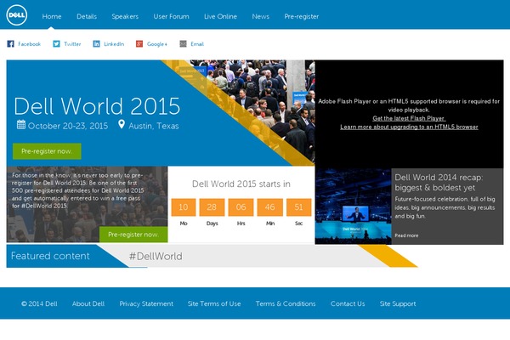Image resolution: width=510 pixels, height=340 pixels.
Task: Open Site Support footer link
Action: pos(398,303)
